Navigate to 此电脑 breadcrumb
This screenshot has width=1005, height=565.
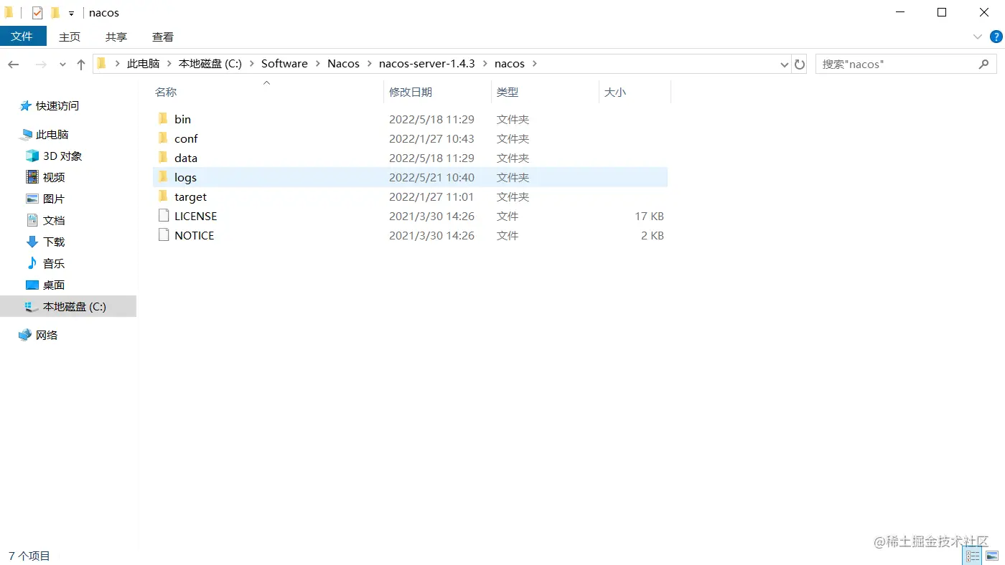coord(143,64)
